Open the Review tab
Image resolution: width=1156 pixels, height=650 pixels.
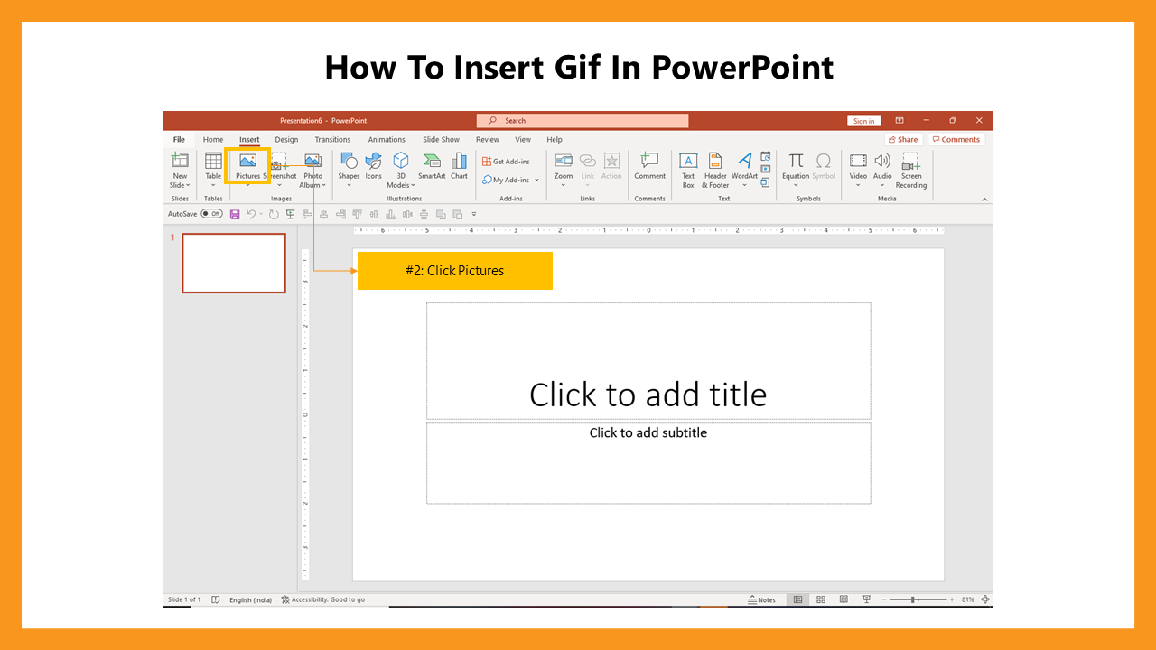coord(488,140)
